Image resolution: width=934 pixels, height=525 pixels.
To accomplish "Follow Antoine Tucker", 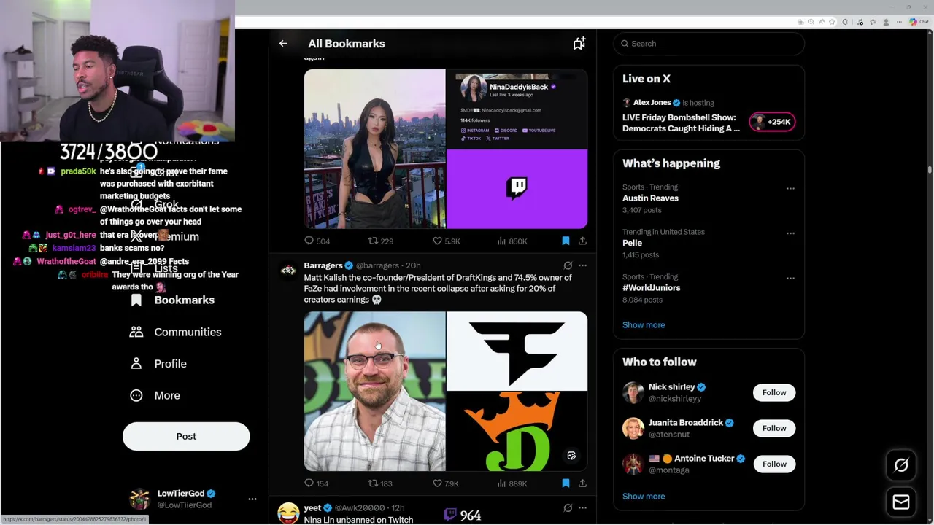I will (774, 464).
